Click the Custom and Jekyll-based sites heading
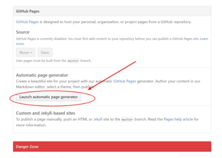 pyautogui.click(x=51, y=113)
